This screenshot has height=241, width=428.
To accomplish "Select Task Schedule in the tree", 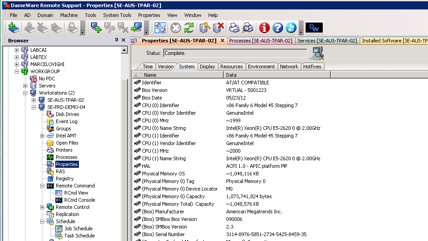I will coord(79,236).
